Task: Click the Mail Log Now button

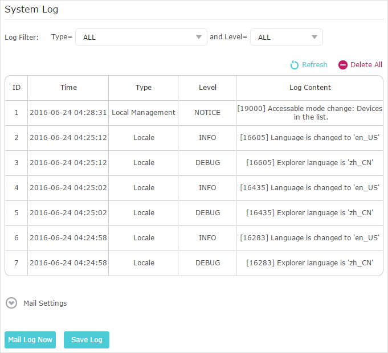Action: 30,340
